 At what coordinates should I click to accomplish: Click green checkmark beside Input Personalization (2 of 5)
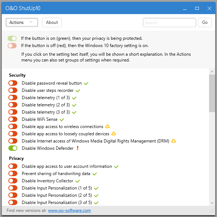click(96, 196)
